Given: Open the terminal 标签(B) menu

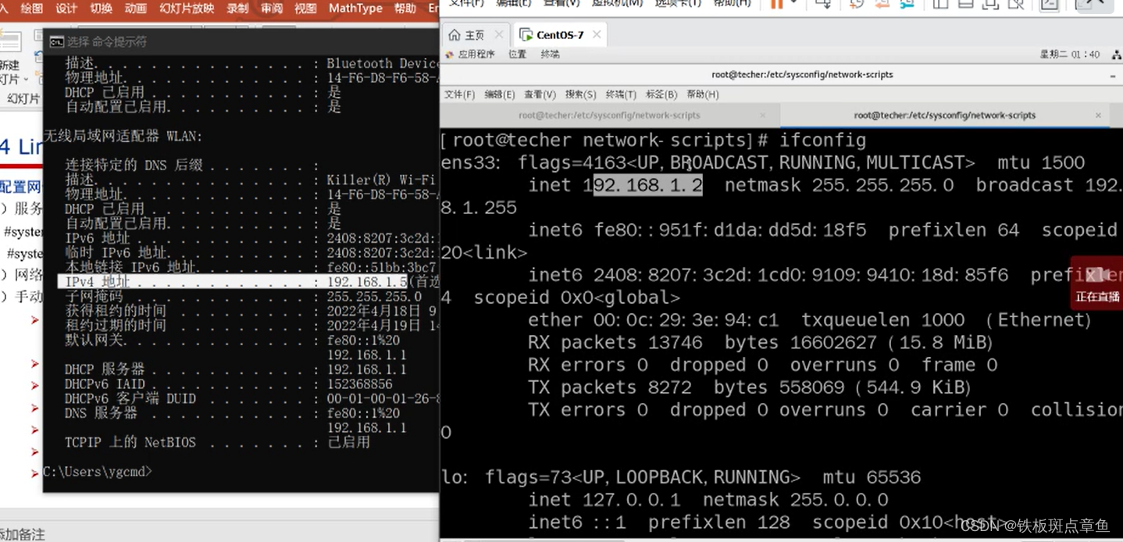Looking at the screenshot, I should click(x=661, y=94).
